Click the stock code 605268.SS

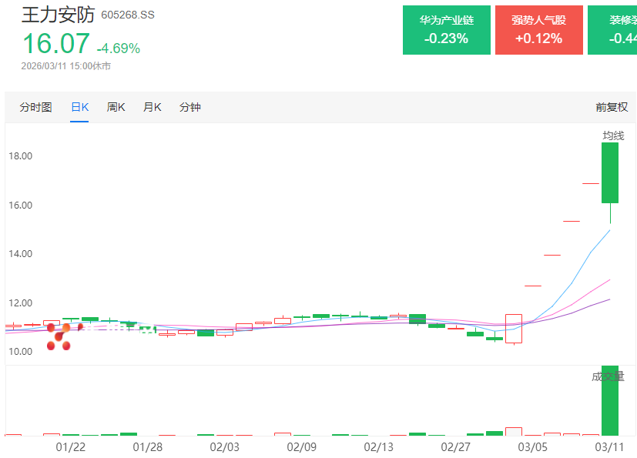pos(128,15)
